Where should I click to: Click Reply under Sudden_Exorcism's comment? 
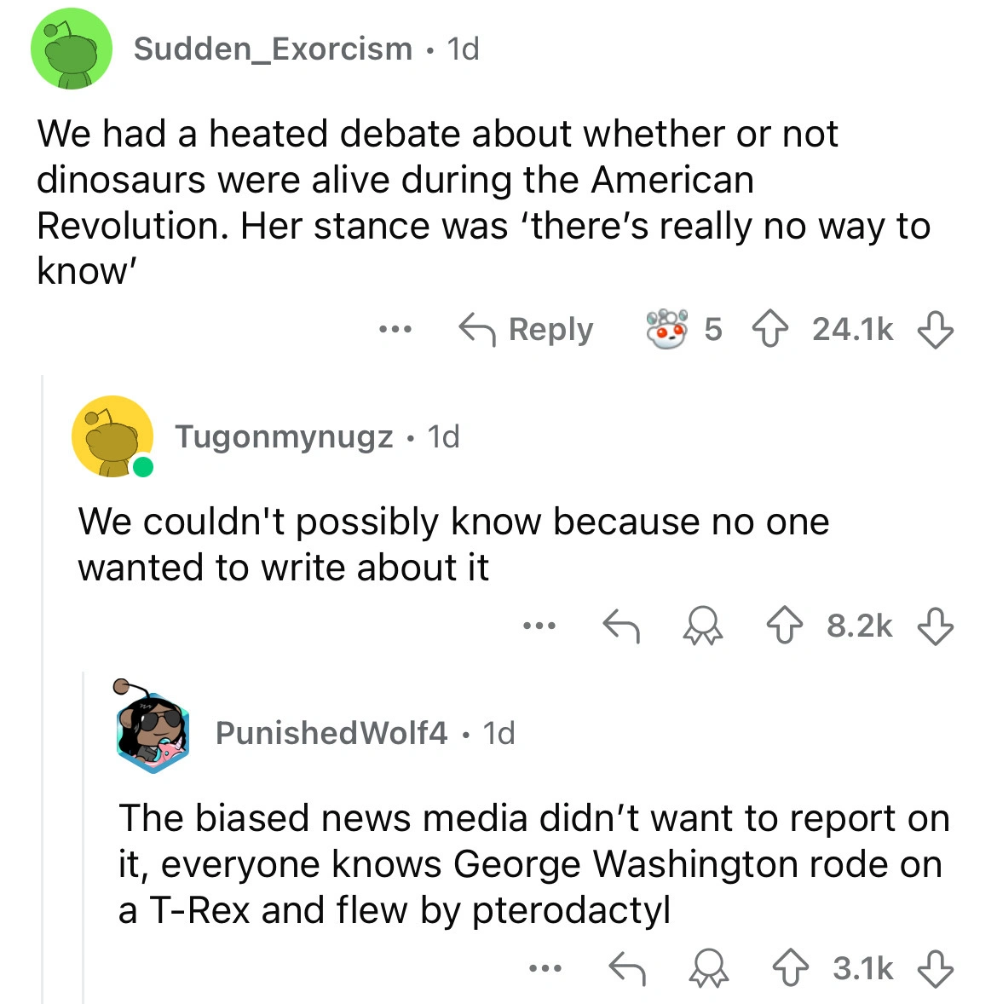tap(527, 329)
